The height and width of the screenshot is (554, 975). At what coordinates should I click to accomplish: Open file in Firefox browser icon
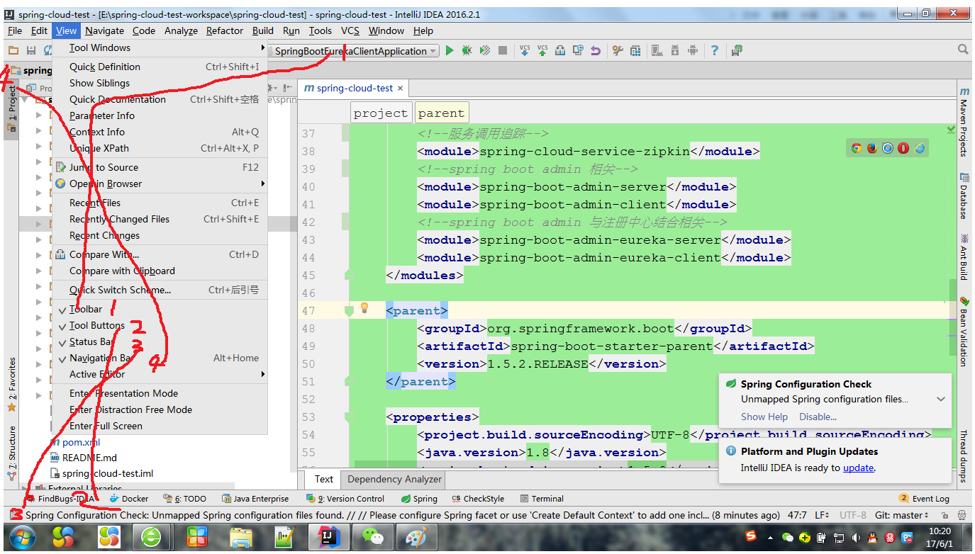pos(872,148)
